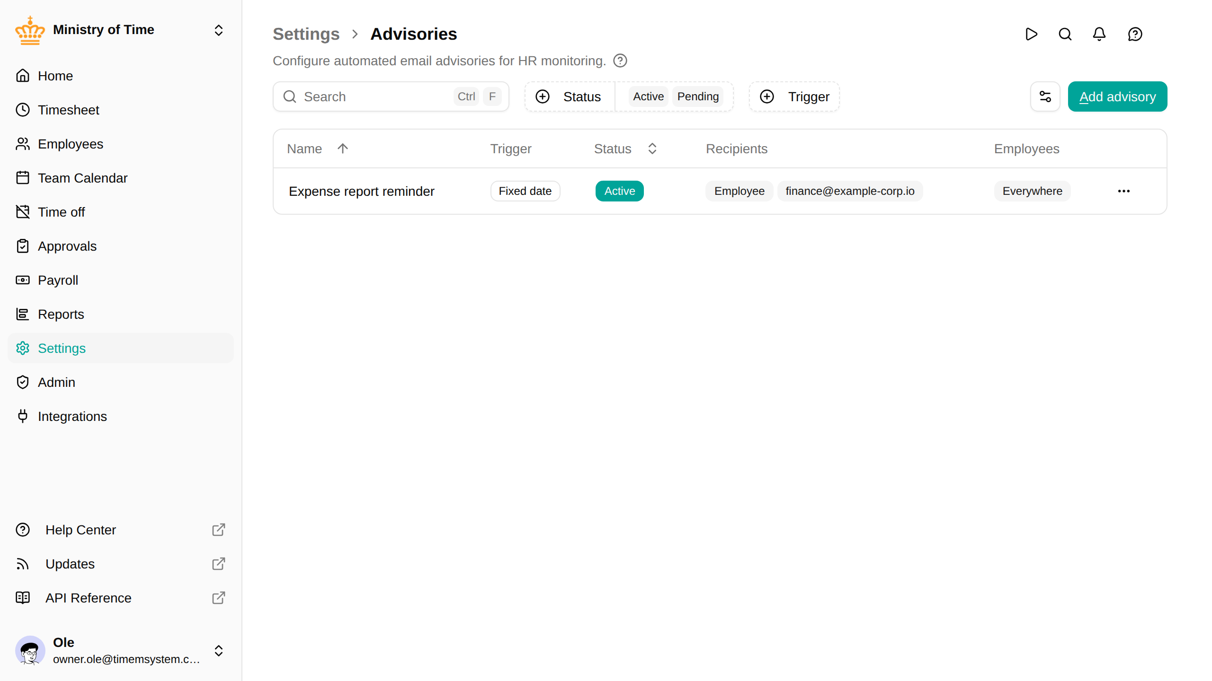Click the help question mark beside the description
This screenshot has height=681, width=1212.
(x=620, y=61)
